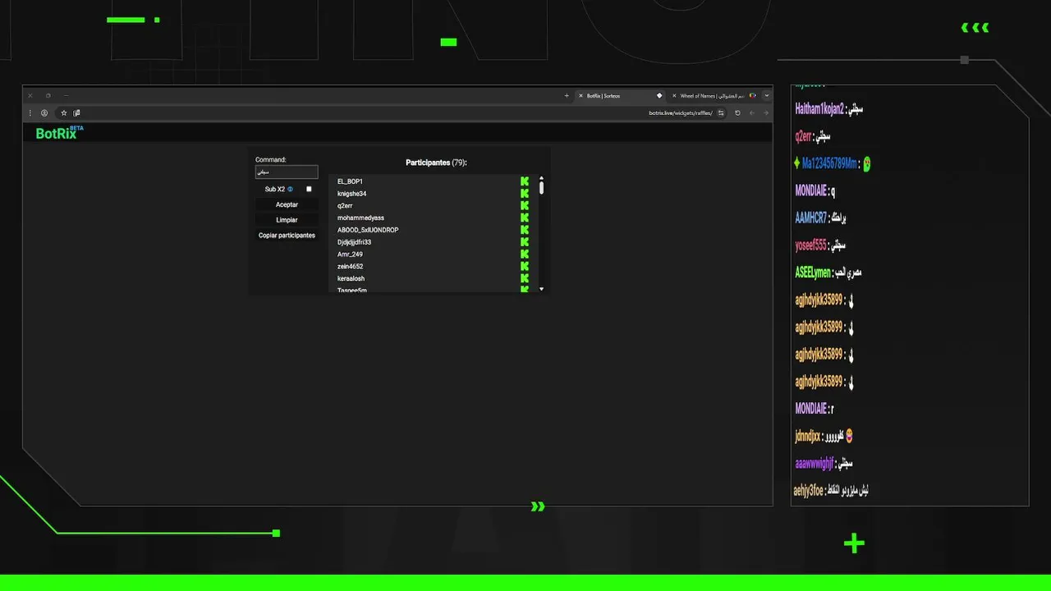Click the participants list scroll-up arrow
The image size is (1051, 591).
(541, 178)
